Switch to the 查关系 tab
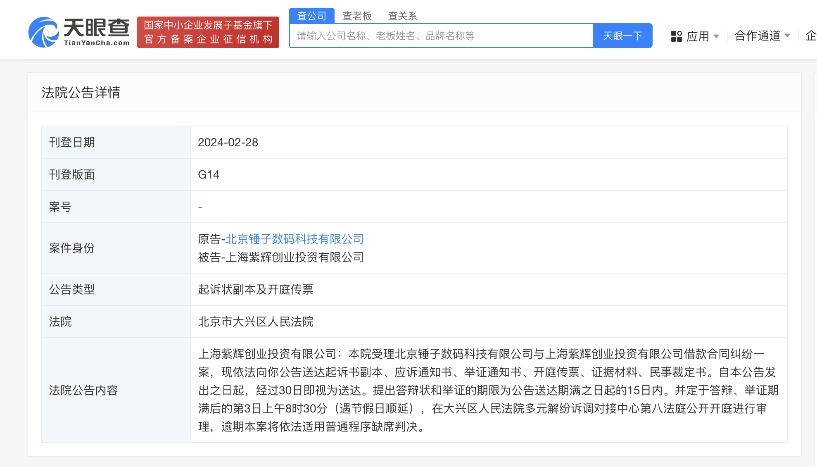The image size is (817, 467). pyautogui.click(x=402, y=16)
